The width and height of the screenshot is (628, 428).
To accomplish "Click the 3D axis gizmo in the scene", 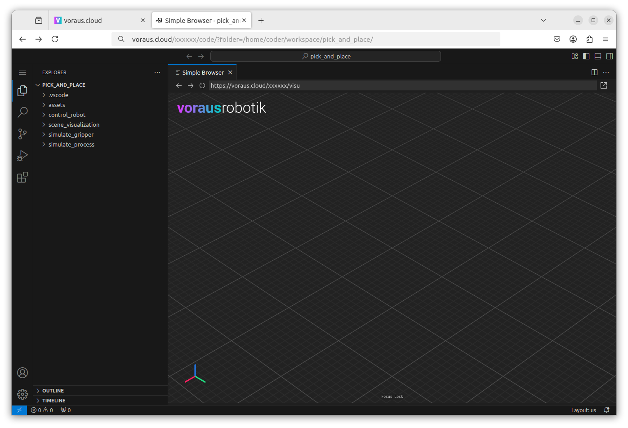I will point(195,374).
